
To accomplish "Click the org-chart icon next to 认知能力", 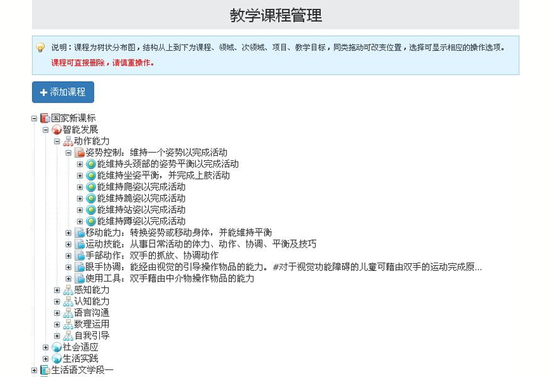I will pos(68,301).
